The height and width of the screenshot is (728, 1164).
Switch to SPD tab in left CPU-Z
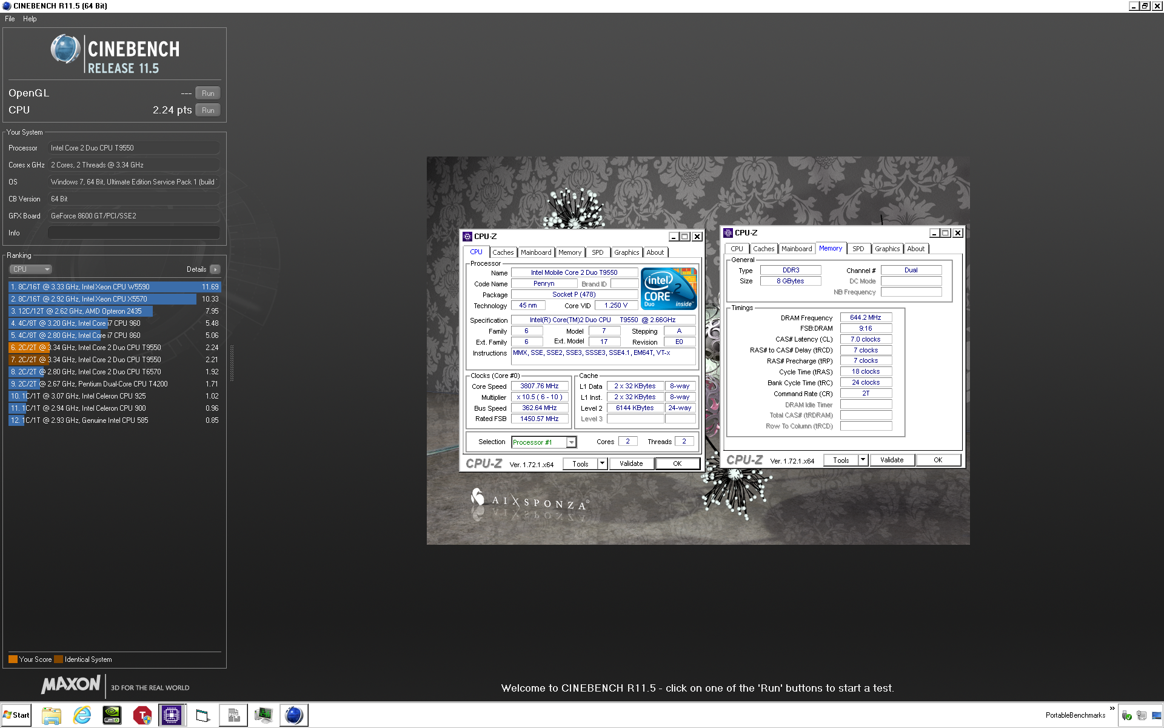click(598, 252)
